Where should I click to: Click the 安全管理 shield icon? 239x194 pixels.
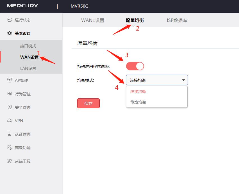[10, 107]
